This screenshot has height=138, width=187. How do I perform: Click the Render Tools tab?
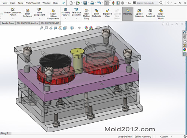[x=8, y=23]
